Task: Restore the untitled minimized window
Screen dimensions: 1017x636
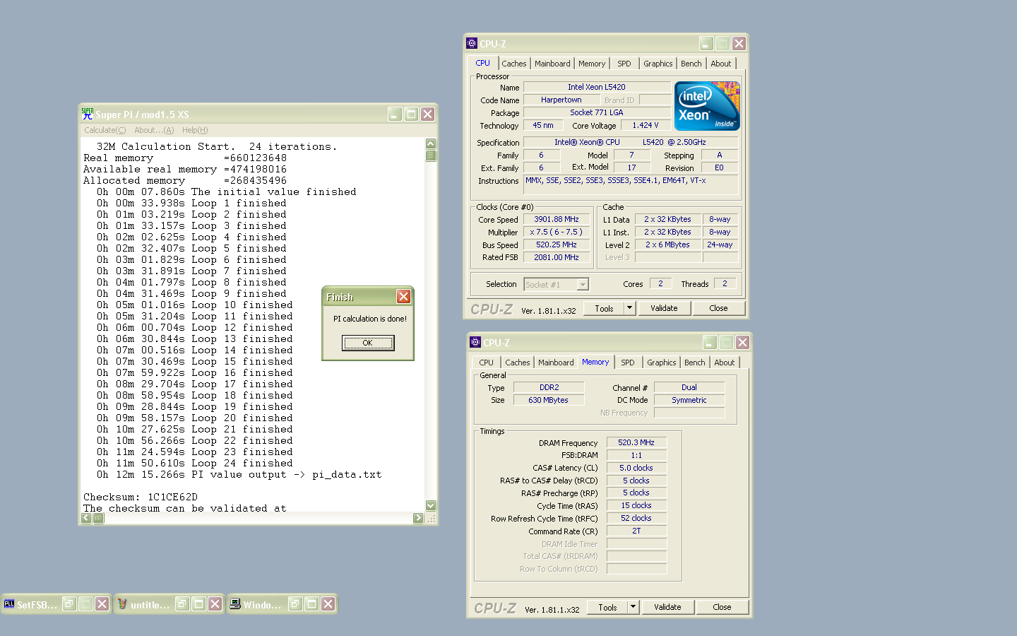Action: coord(182,603)
